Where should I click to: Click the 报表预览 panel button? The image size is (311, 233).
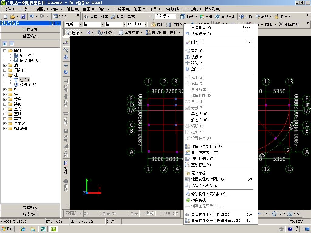pyautogui.click(x=30, y=214)
